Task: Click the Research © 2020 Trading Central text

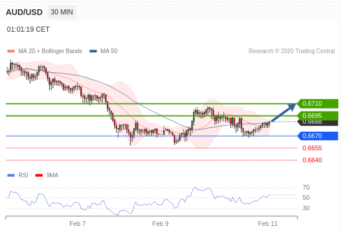Action: click(292, 51)
